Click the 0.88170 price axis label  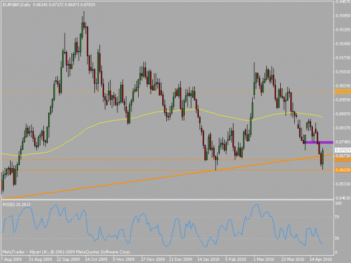pyautogui.click(x=343, y=128)
